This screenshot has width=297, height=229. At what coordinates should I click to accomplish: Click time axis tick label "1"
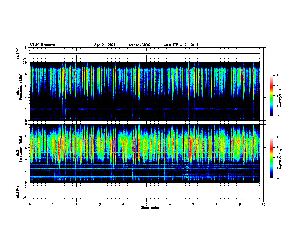point(53,204)
